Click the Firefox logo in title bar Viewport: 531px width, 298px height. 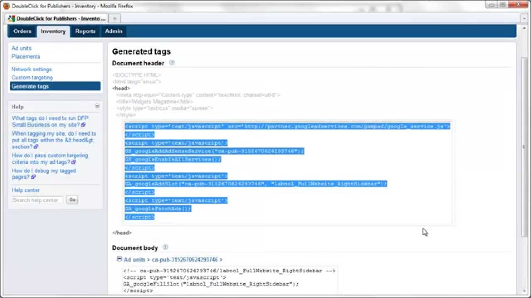coord(6,5)
